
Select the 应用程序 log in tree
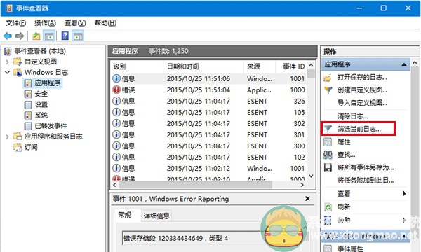click(48, 83)
